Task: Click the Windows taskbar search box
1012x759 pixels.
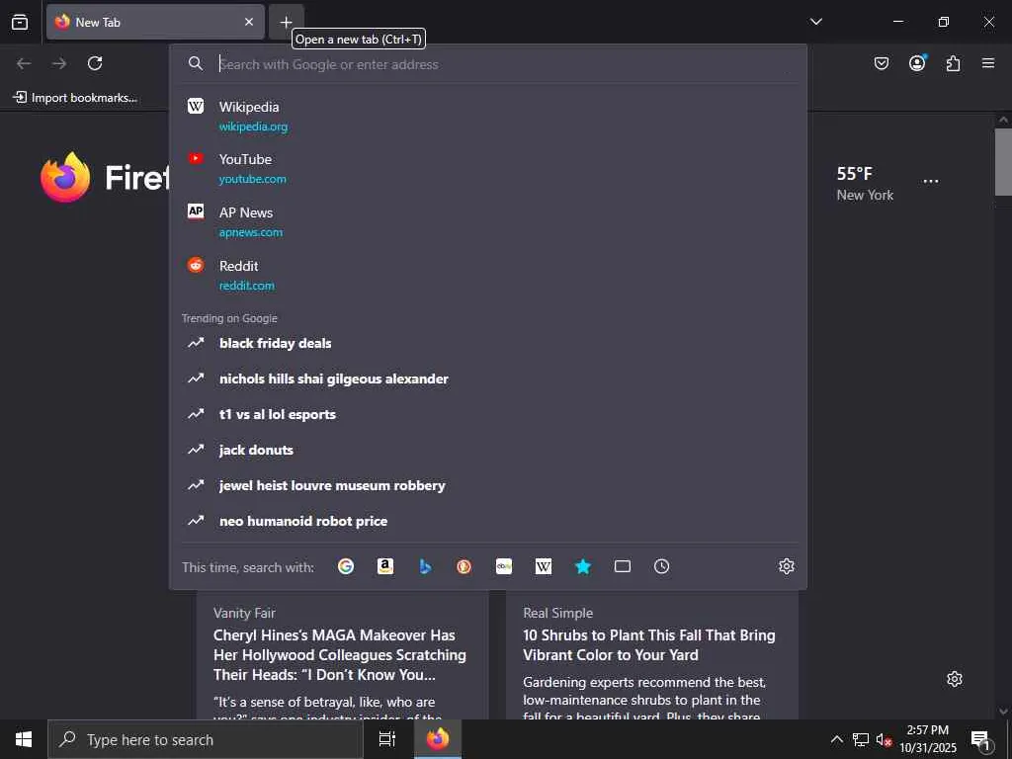Action: [x=206, y=739]
